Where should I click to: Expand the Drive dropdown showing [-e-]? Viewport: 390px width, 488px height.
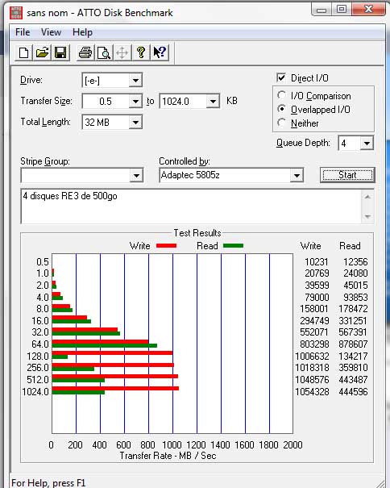(135, 81)
